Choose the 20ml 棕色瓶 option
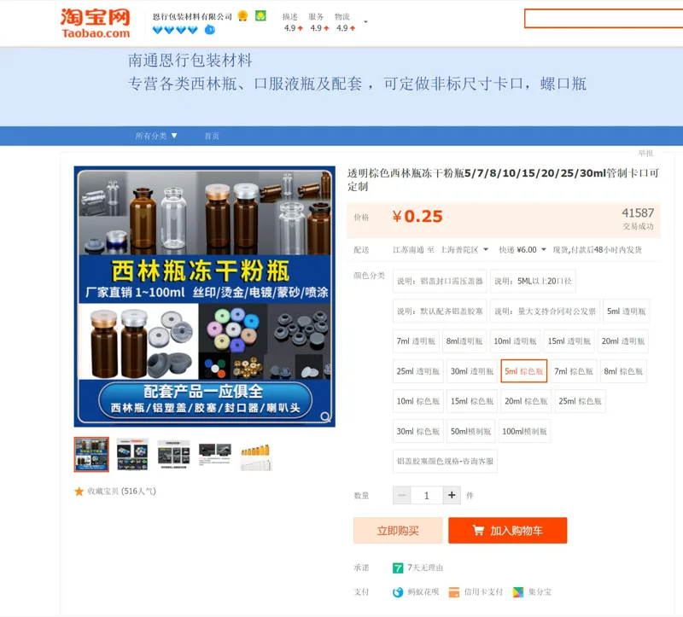The image size is (683, 617). click(526, 401)
